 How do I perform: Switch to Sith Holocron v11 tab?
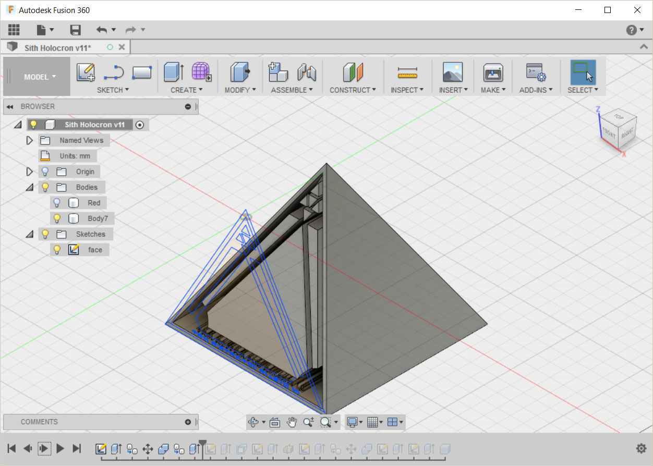tap(57, 47)
